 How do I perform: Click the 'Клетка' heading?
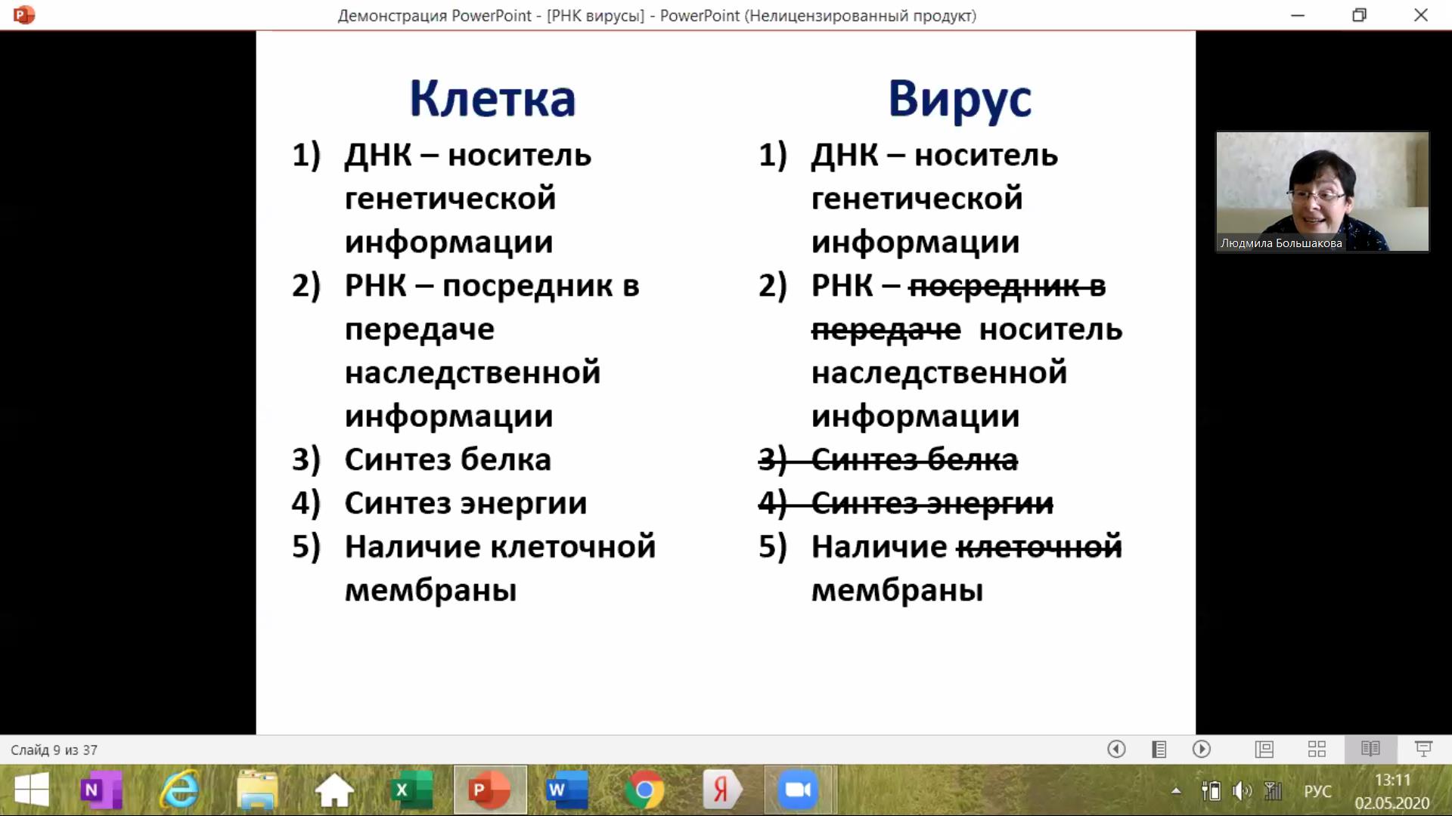[x=492, y=99]
